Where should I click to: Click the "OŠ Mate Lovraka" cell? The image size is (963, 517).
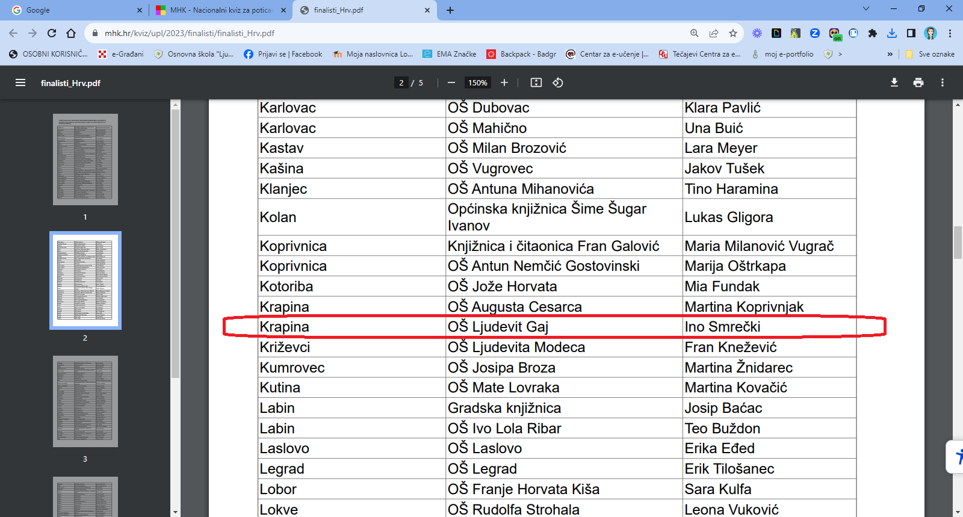pos(564,388)
